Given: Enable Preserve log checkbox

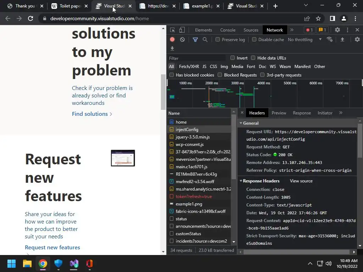Looking at the screenshot, I should coord(218,39).
